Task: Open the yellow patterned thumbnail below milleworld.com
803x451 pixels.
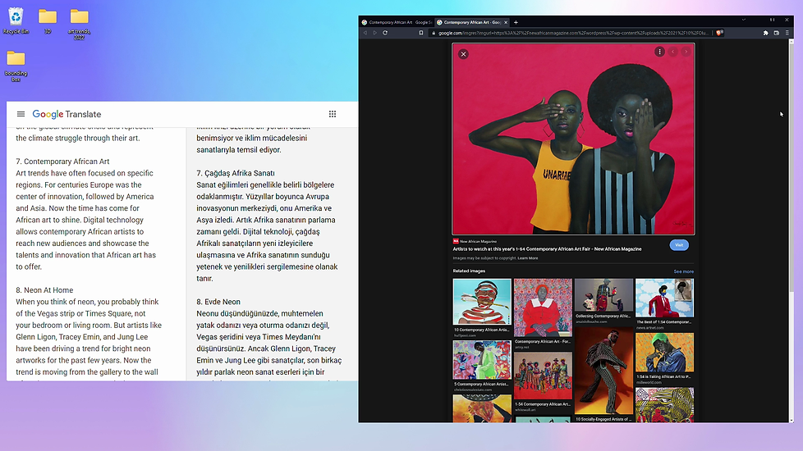Action: click(x=664, y=405)
